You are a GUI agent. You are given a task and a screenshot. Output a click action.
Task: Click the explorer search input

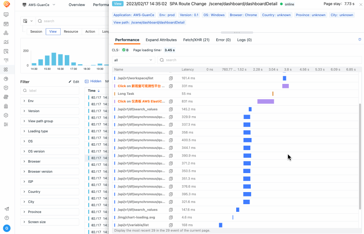72,21
